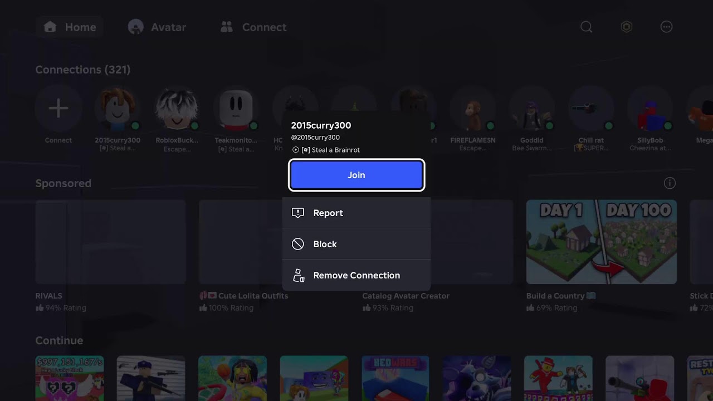
Task: Select the SillyBob connection avatar
Action: 649,109
